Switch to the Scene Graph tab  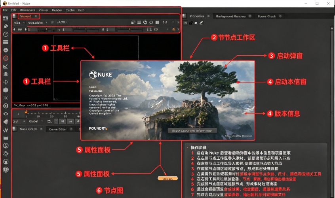pyautogui.click(x=266, y=16)
